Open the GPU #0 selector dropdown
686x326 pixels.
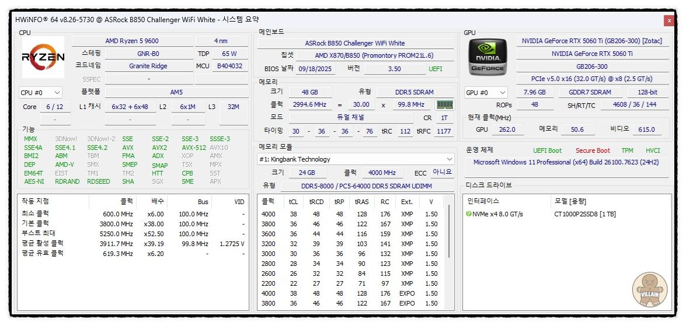486,93
